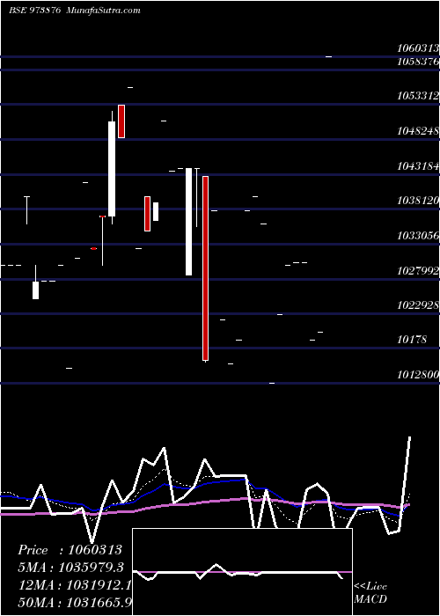
Task: Click price level label 1012800
Action: 418,375
